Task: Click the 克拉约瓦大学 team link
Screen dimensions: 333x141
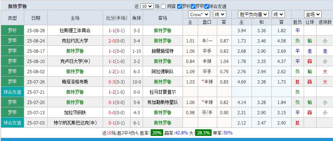Action: tap(75, 41)
